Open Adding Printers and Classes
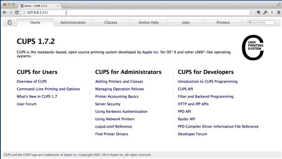The width and height of the screenshot is (282, 159). click(119, 81)
